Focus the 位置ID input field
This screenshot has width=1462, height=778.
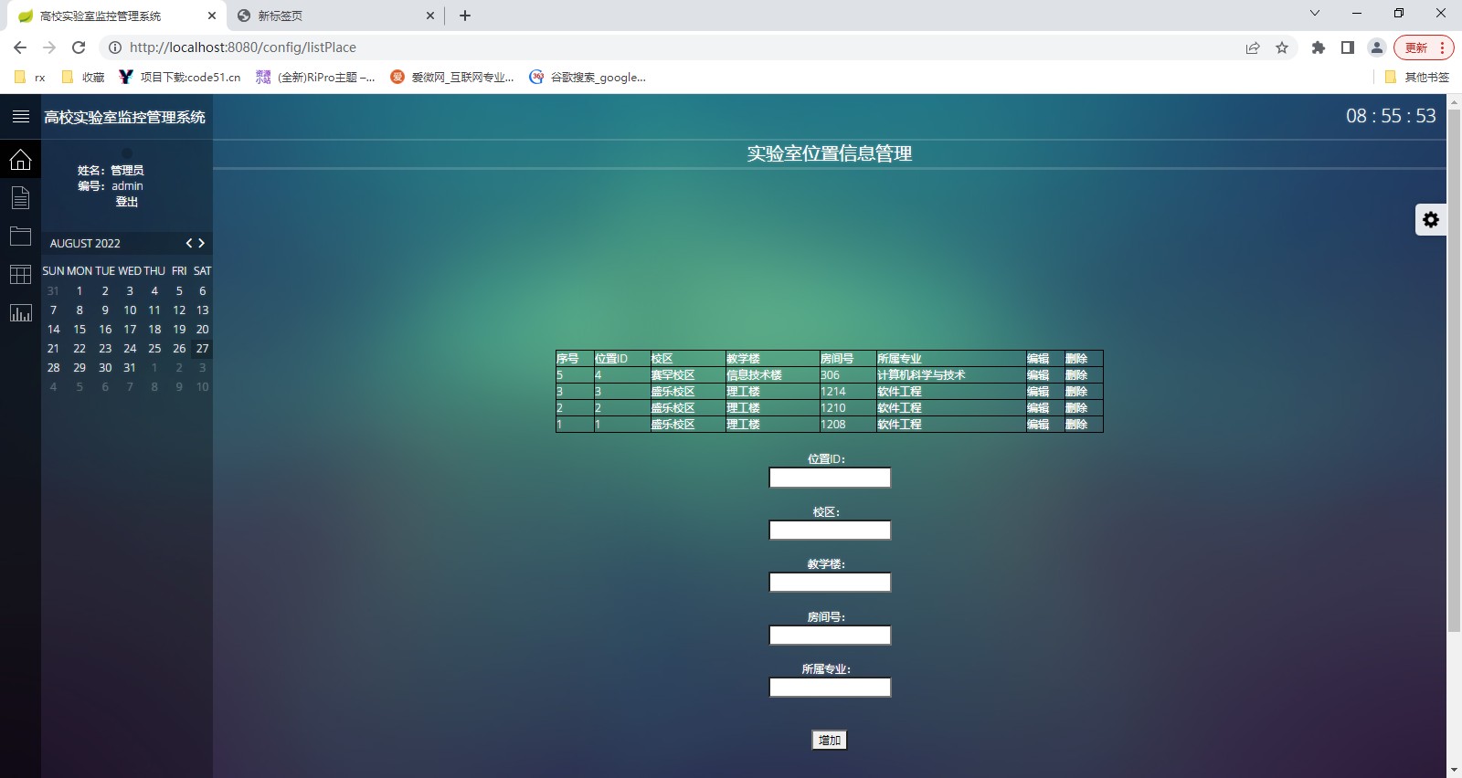(x=830, y=478)
